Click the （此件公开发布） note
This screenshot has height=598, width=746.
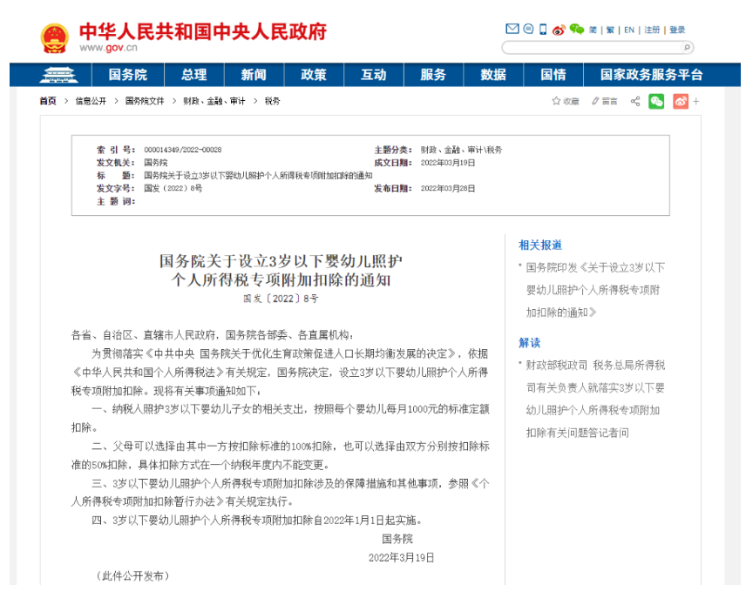click(x=132, y=576)
